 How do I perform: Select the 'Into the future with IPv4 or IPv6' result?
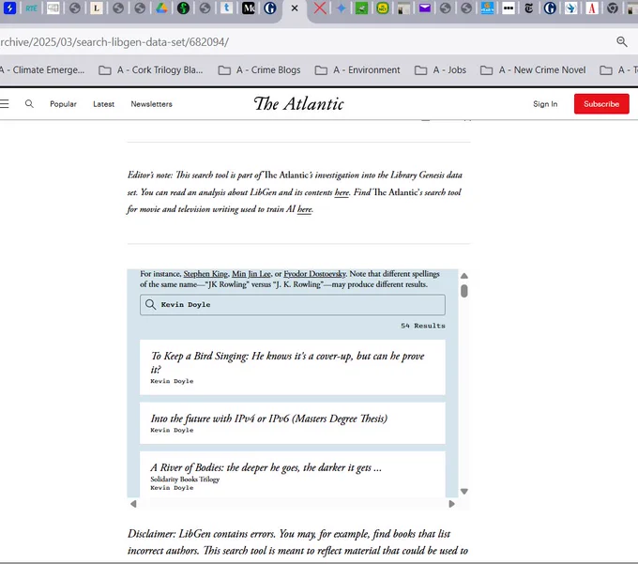coord(292,423)
